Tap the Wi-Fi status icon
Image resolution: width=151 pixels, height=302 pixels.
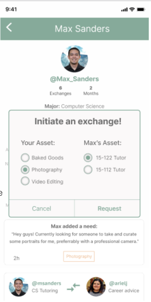coord(133,9)
